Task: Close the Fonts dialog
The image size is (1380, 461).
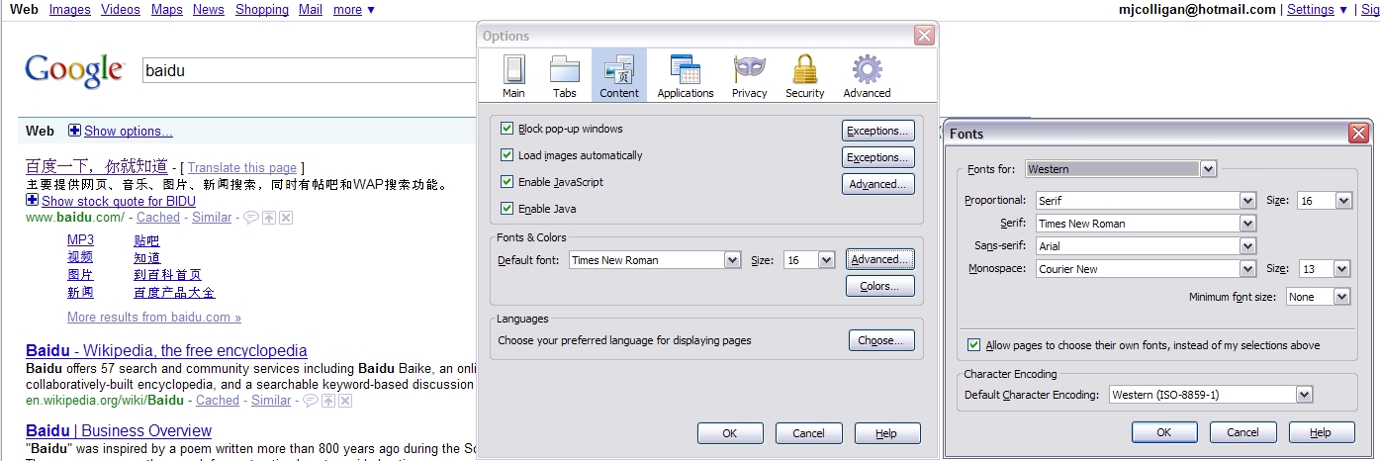Action: point(1358,133)
